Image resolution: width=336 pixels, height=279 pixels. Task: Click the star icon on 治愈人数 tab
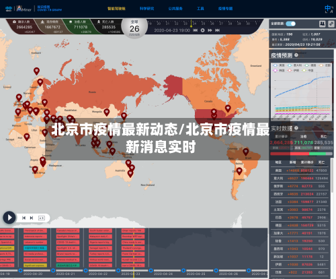click(71, 22)
